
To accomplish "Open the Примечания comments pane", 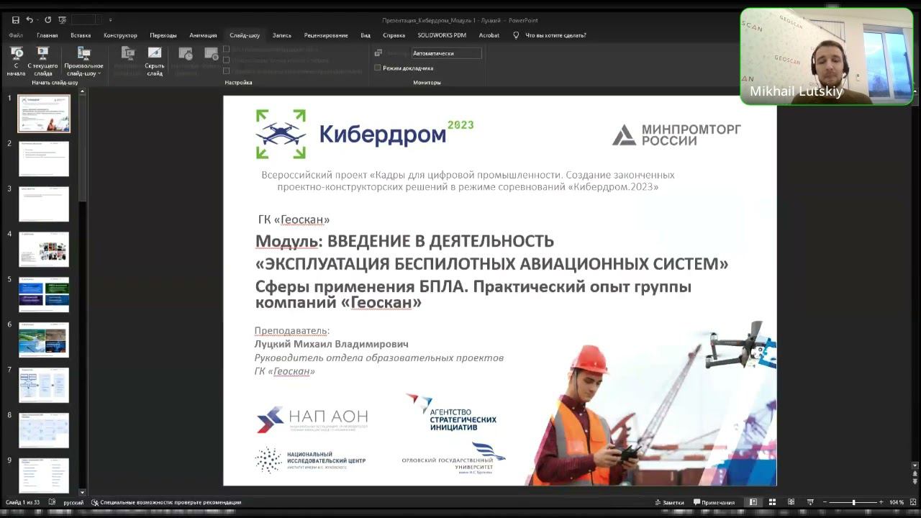I will tap(714, 502).
